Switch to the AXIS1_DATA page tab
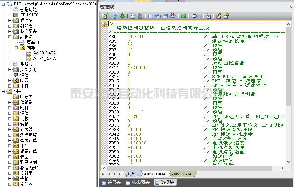Image resolution: width=294 pixels, height=187 pixels. point(181,174)
